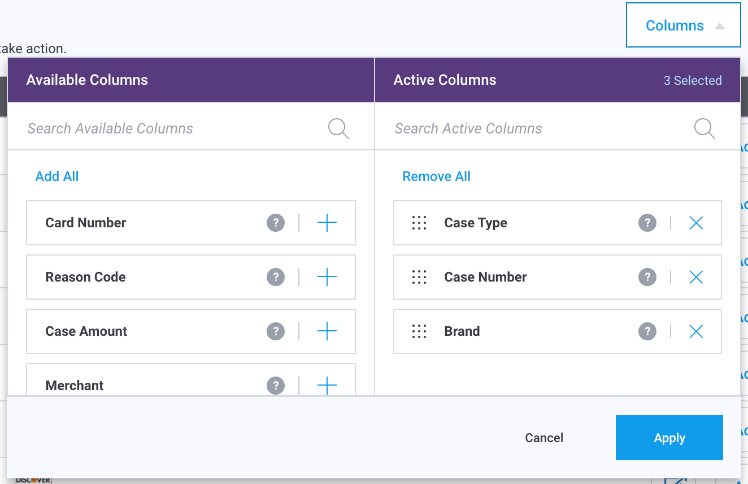
Task: Click the search magnifier for Available Columns
Action: click(x=338, y=128)
